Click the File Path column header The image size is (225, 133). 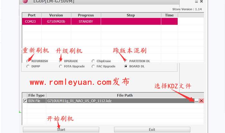pos(125,95)
